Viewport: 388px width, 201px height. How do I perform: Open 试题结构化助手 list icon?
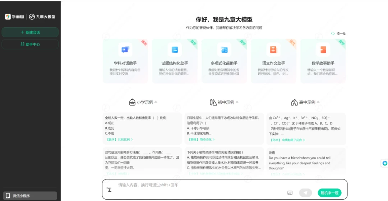tap(175, 50)
